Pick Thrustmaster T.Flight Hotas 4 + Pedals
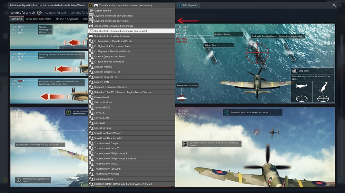Screen dimensions: 345x193 click(131, 158)
